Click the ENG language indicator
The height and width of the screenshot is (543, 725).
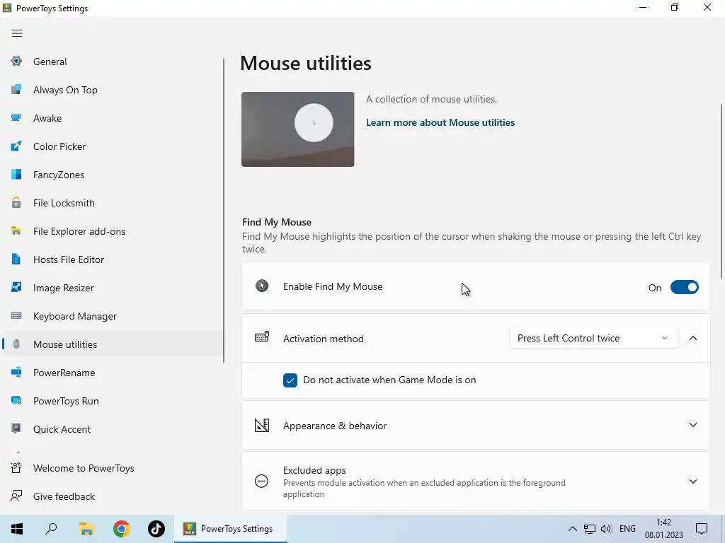coord(627,529)
